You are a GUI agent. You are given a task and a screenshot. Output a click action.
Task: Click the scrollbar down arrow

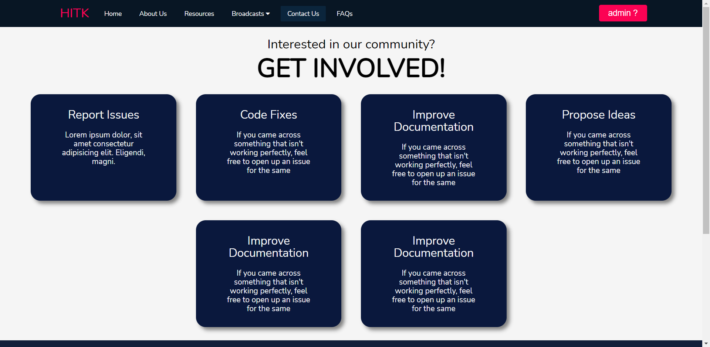(x=706, y=344)
